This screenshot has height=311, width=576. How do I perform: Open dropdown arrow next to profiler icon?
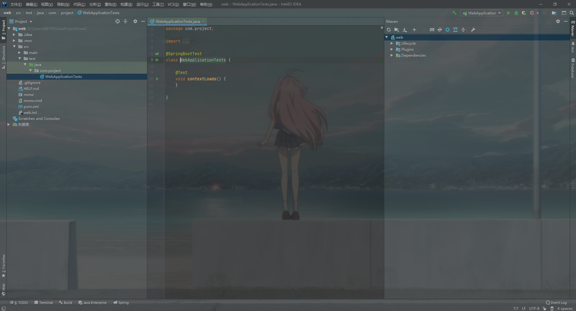[538, 13]
